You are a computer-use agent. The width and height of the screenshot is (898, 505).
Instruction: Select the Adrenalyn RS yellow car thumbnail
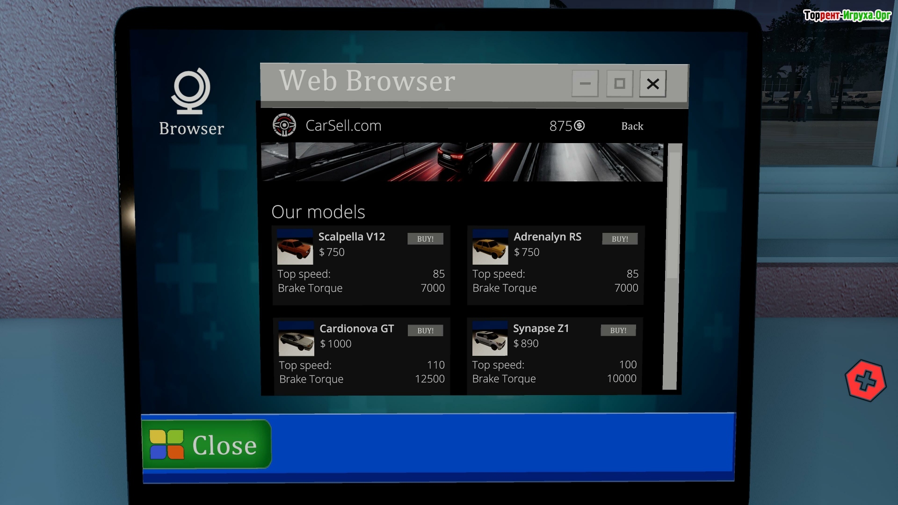point(490,247)
